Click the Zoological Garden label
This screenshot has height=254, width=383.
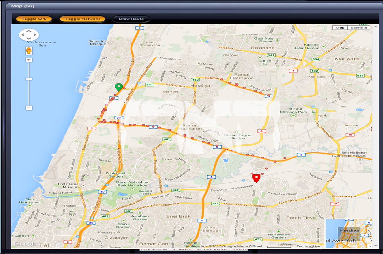click(115, 174)
